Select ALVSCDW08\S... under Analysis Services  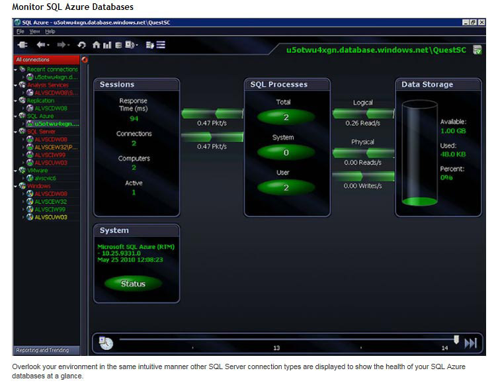pos(56,93)
